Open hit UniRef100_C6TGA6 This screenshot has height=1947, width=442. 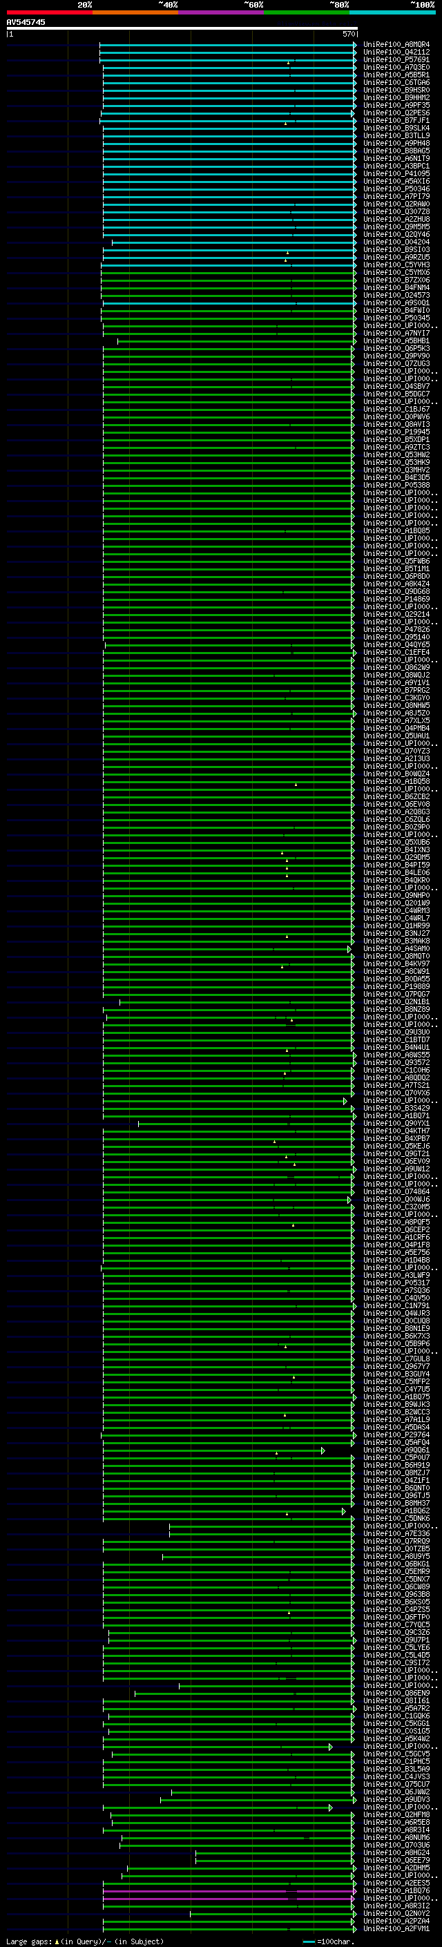click(396, 82)
